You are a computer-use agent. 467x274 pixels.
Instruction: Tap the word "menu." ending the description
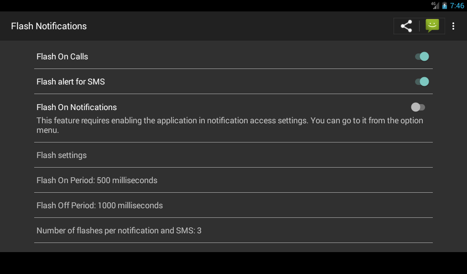pos(48,130)
